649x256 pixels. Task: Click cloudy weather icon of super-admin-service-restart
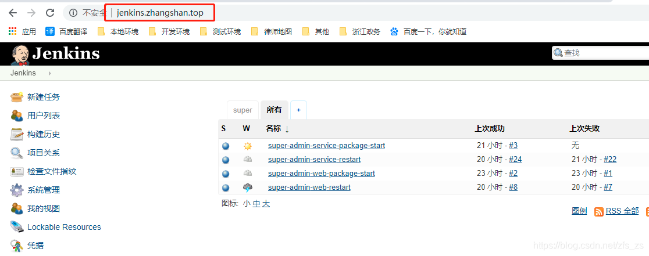pyautogui.click(x=248, y=160)
